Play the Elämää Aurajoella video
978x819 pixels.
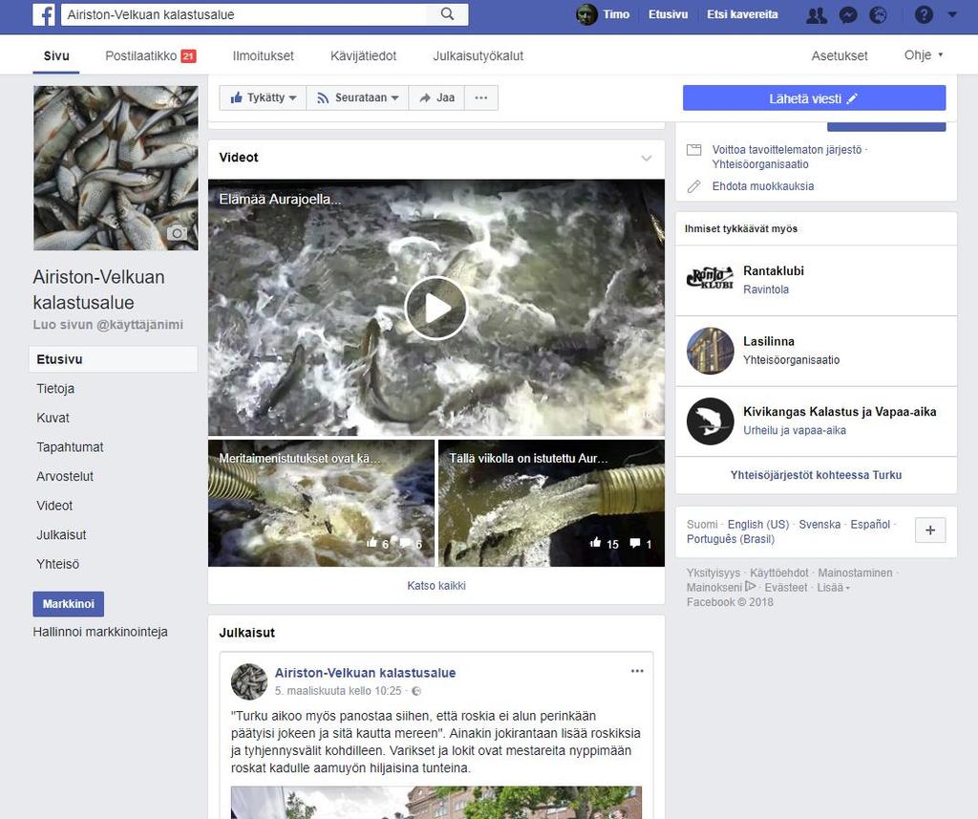point(436,308)
